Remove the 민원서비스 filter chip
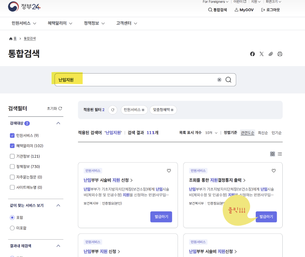 click(x=143, y=110)
